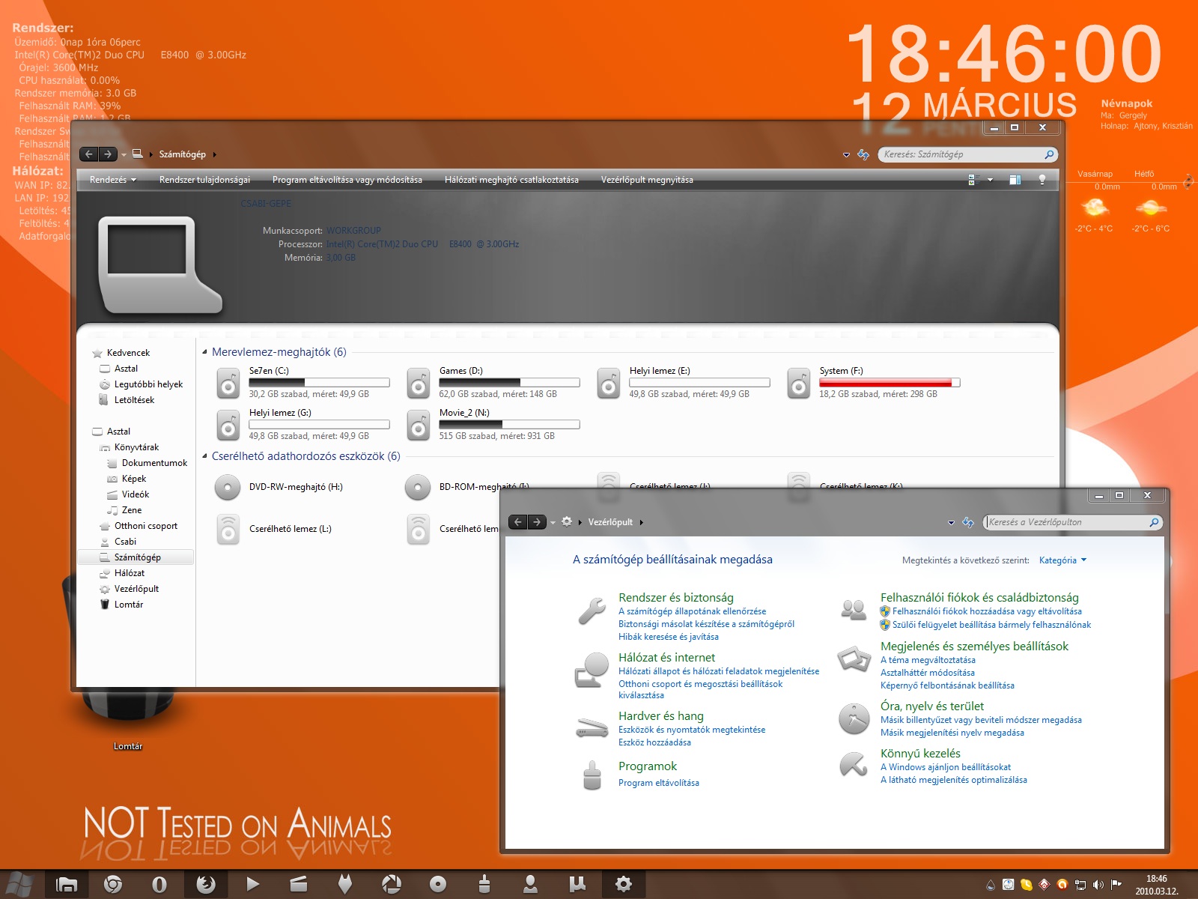Open the uTorrent taskbar icon
The height and width of the screenshot is (899, 1198).
[577, 885]
